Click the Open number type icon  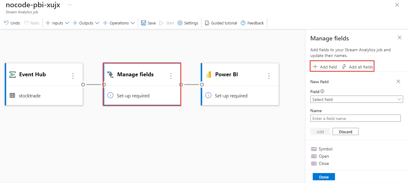pos(314,156)
